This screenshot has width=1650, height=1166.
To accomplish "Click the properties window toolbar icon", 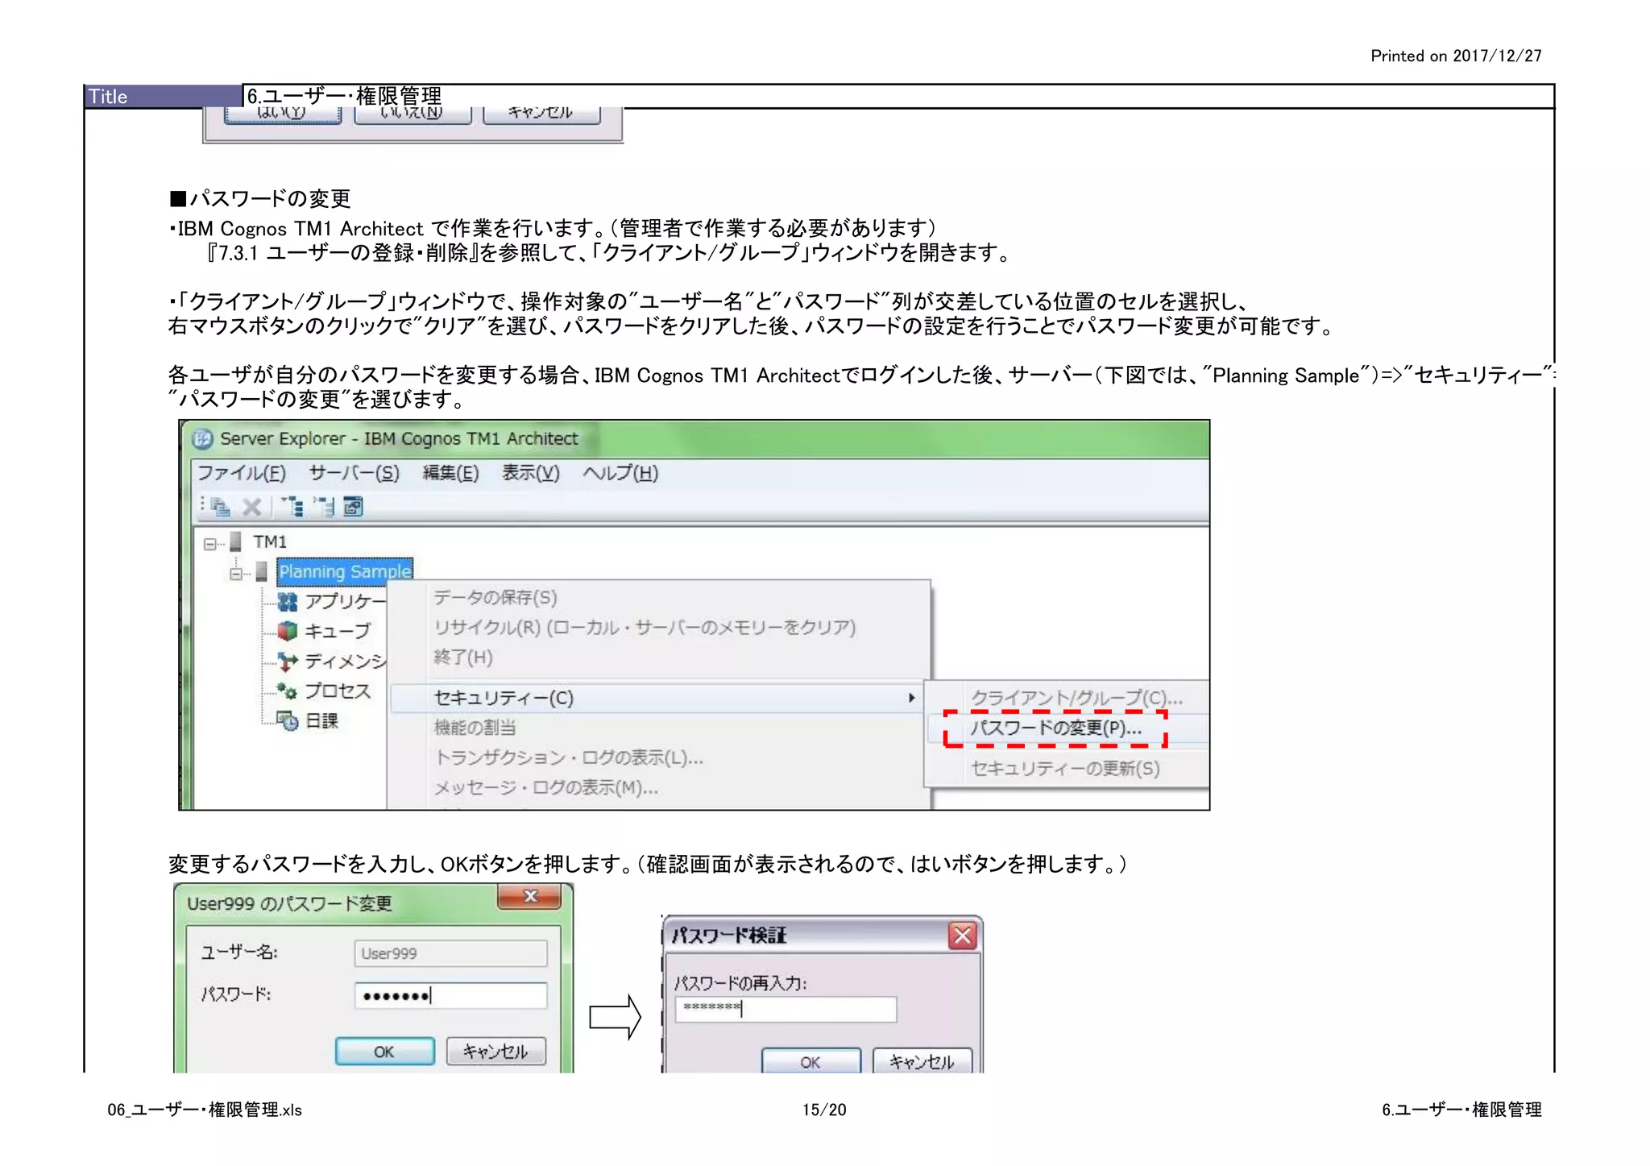I will (x=353, y=507).
